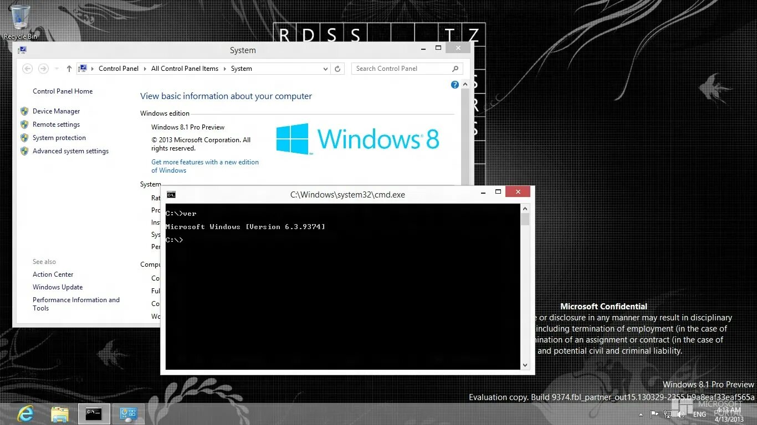Select the Command Prompt taskbar button
The image size is (757, 425).
coord(94,413)
